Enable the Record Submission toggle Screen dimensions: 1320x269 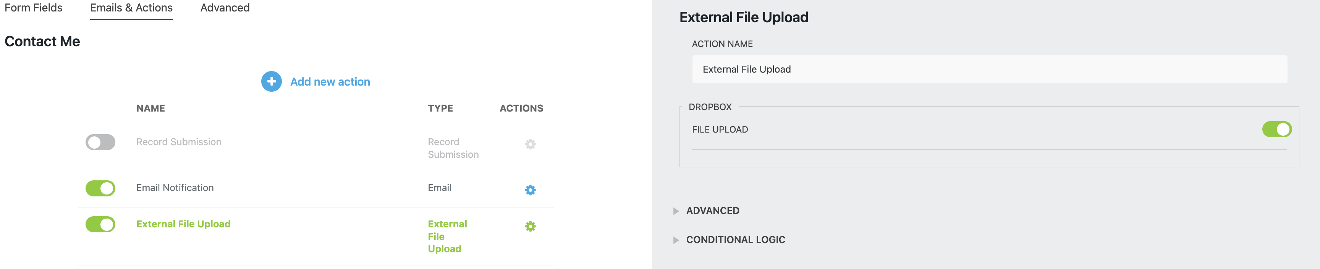(100, 142)
